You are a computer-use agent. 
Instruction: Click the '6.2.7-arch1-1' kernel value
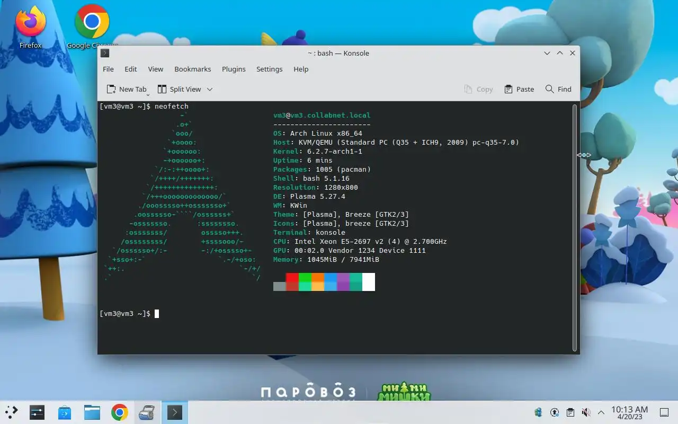click(335, 152)
